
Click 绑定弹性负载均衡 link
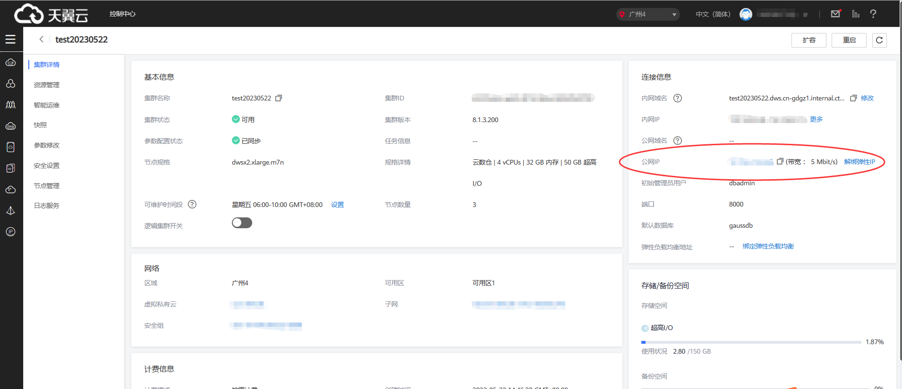coord(768,246)
